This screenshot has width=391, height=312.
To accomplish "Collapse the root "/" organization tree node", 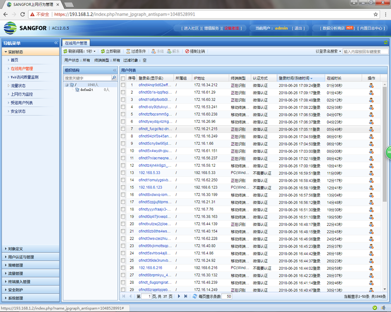I will pyautogui.click(x=67, y=85).
